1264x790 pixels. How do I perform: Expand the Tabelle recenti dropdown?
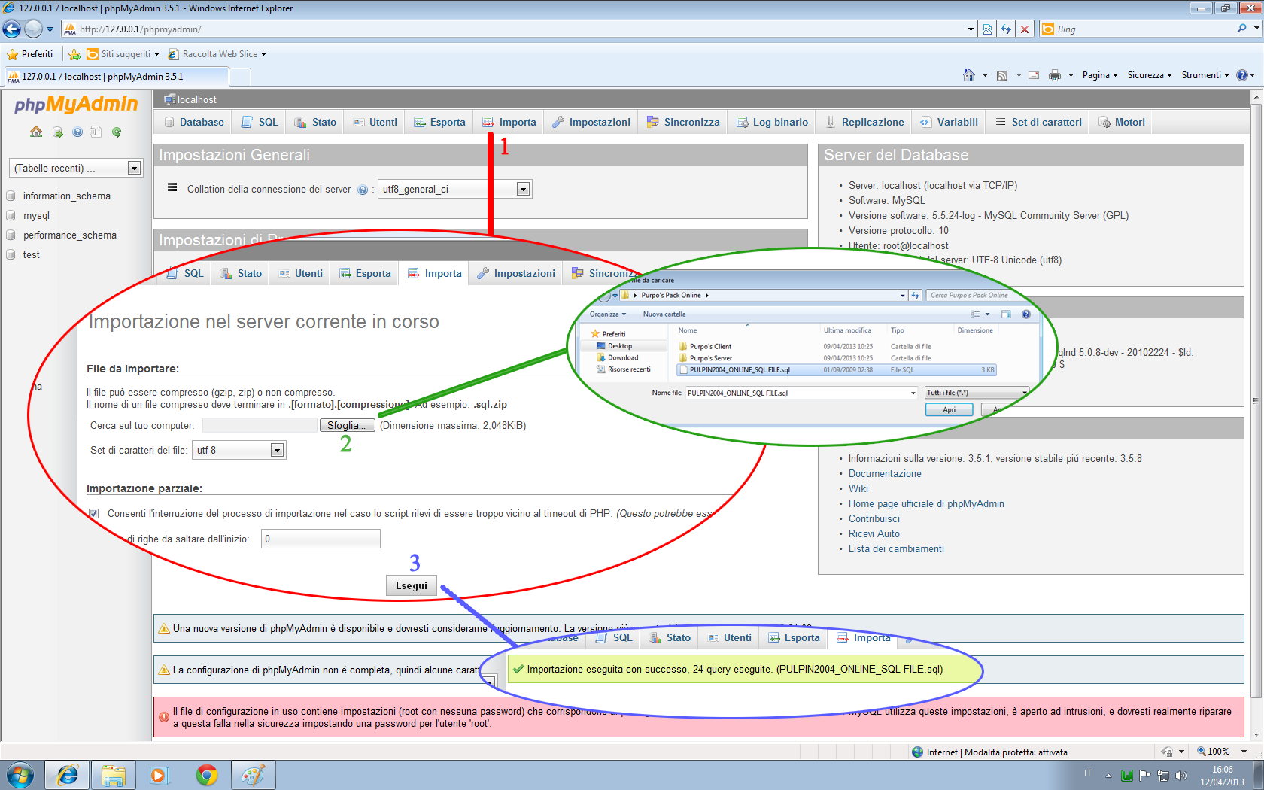click(x=134, y=168)
